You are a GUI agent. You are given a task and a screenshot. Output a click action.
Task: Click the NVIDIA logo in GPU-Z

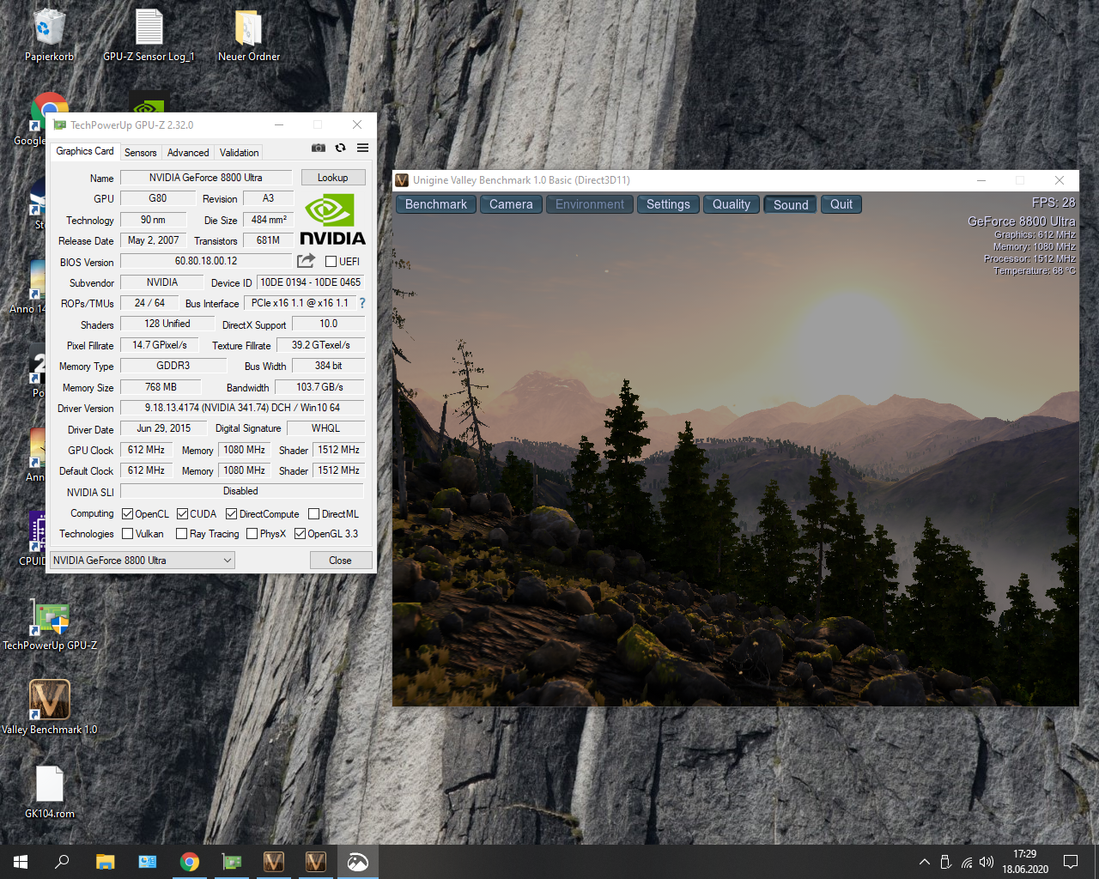click(x=332, y=220)
